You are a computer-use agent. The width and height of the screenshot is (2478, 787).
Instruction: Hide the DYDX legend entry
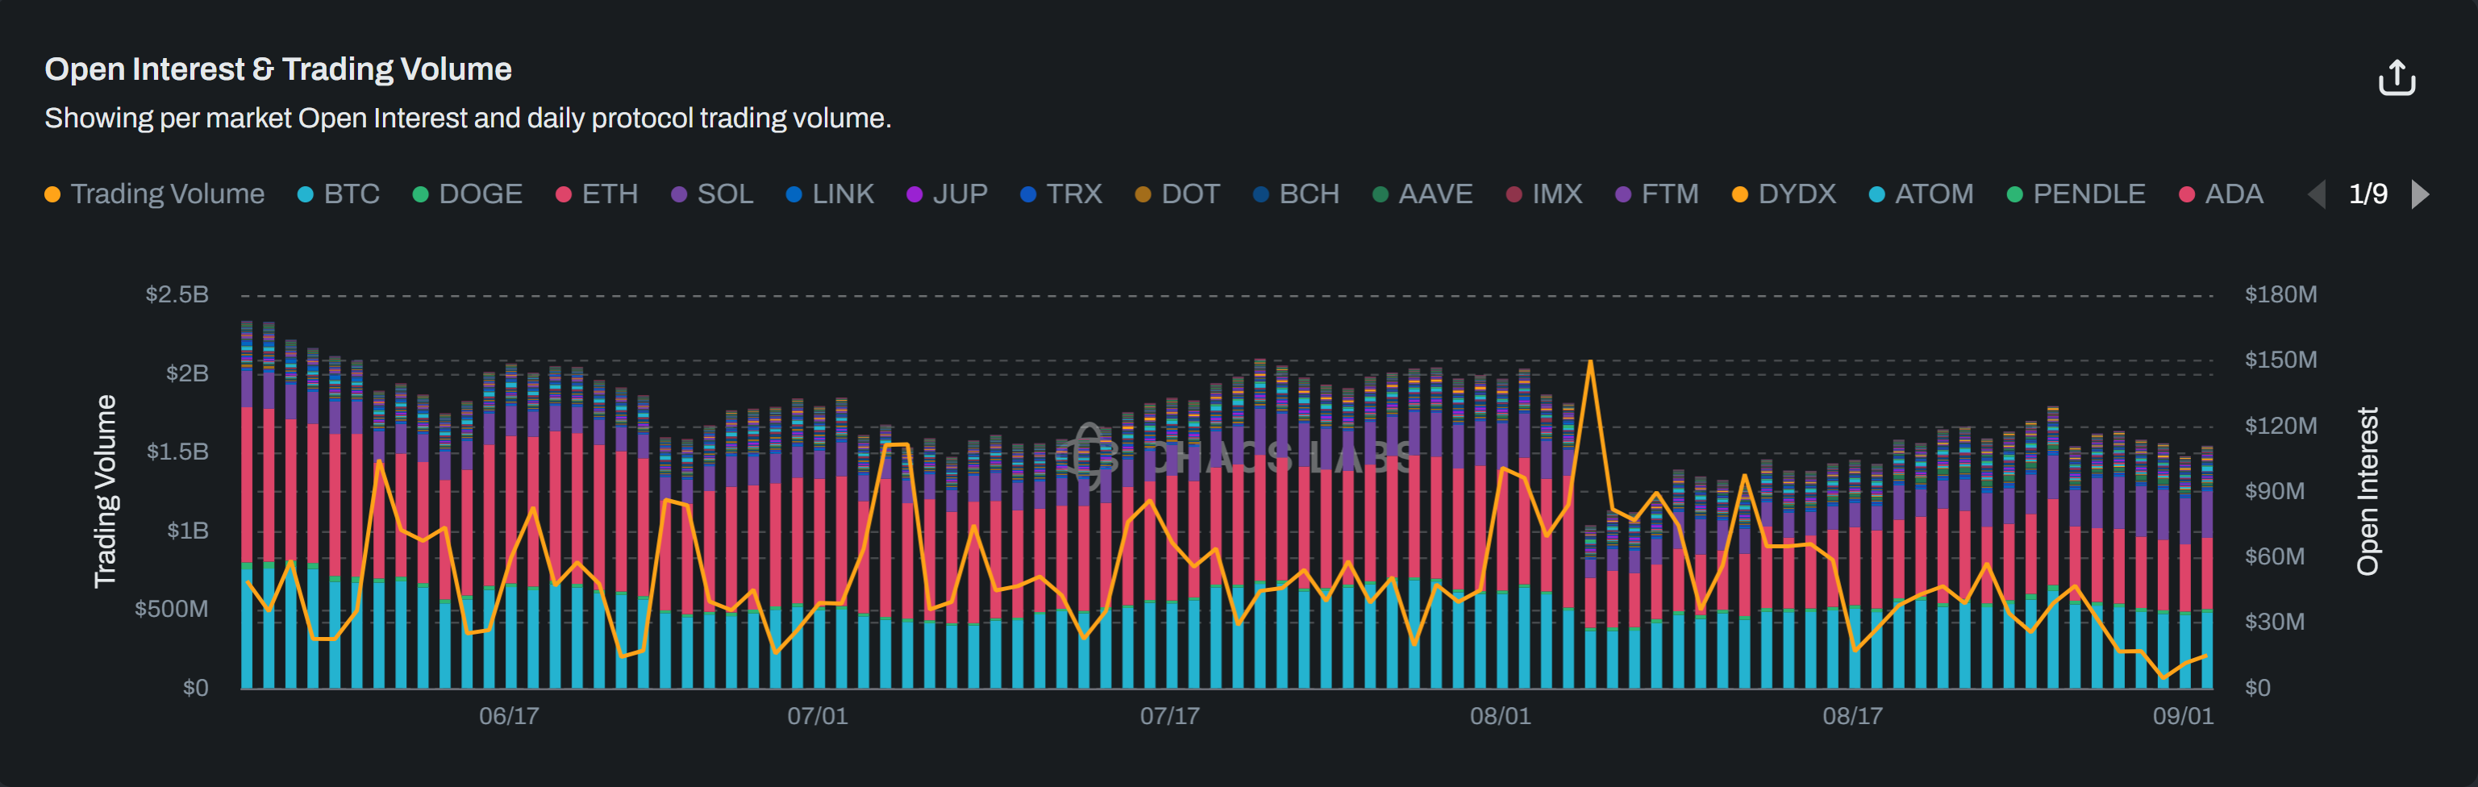click(1784, 194)
